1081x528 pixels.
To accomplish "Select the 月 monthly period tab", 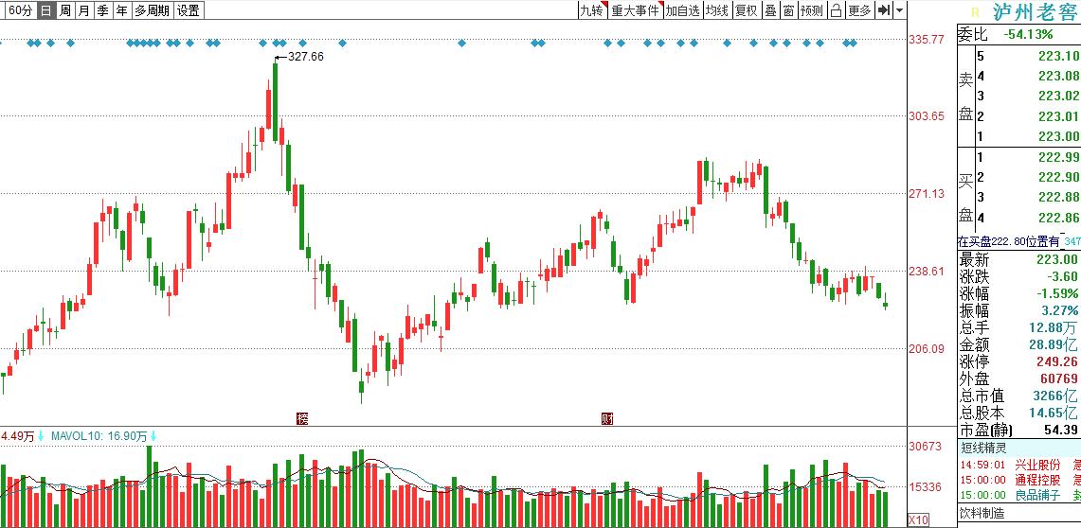I will click(83, 10).
